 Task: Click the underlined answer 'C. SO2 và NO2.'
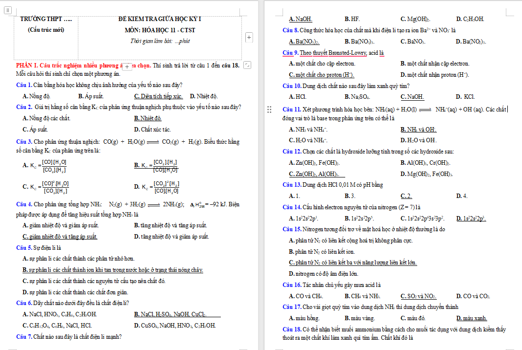click(x=419, y=297)
